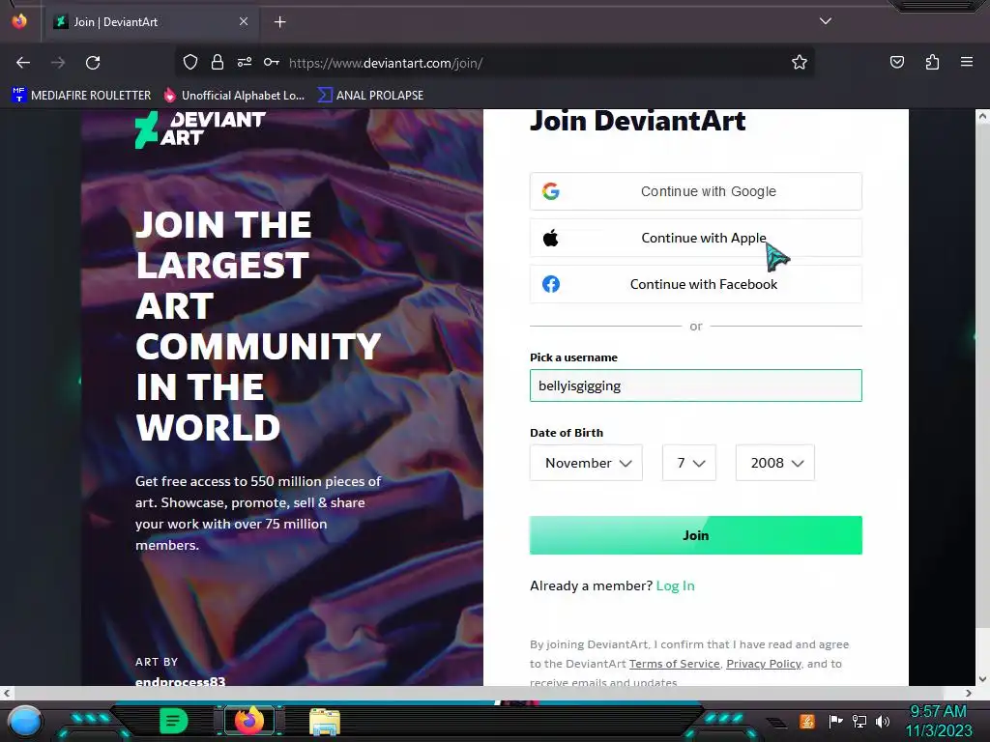Image resolution: width=990 pixels, height=742 pixels.
Task: Click the taskbar clock showing 9:57 AM
Action: (938, 721)
